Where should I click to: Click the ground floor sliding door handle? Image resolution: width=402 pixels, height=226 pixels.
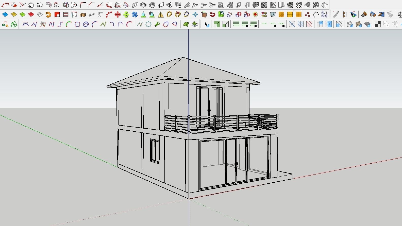pyautogui.click(x=236, y=164)
